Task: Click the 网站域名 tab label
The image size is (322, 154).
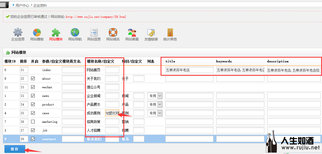Action: 113,39
